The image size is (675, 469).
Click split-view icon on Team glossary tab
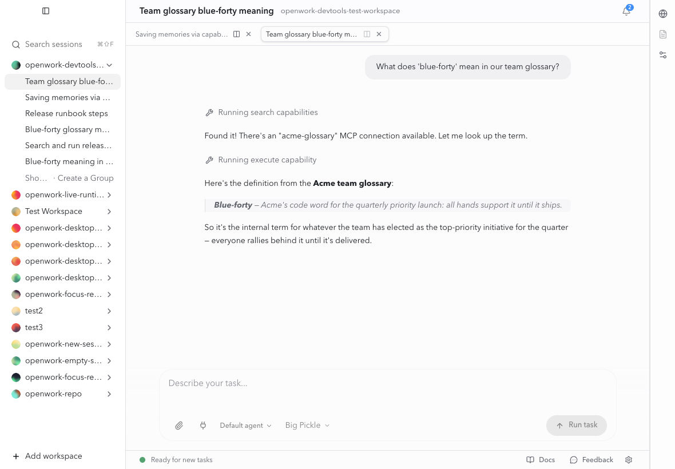click(367, 34)
